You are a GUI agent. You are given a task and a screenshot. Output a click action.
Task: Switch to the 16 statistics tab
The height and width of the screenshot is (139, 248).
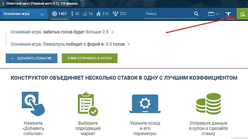coord(88,14)
